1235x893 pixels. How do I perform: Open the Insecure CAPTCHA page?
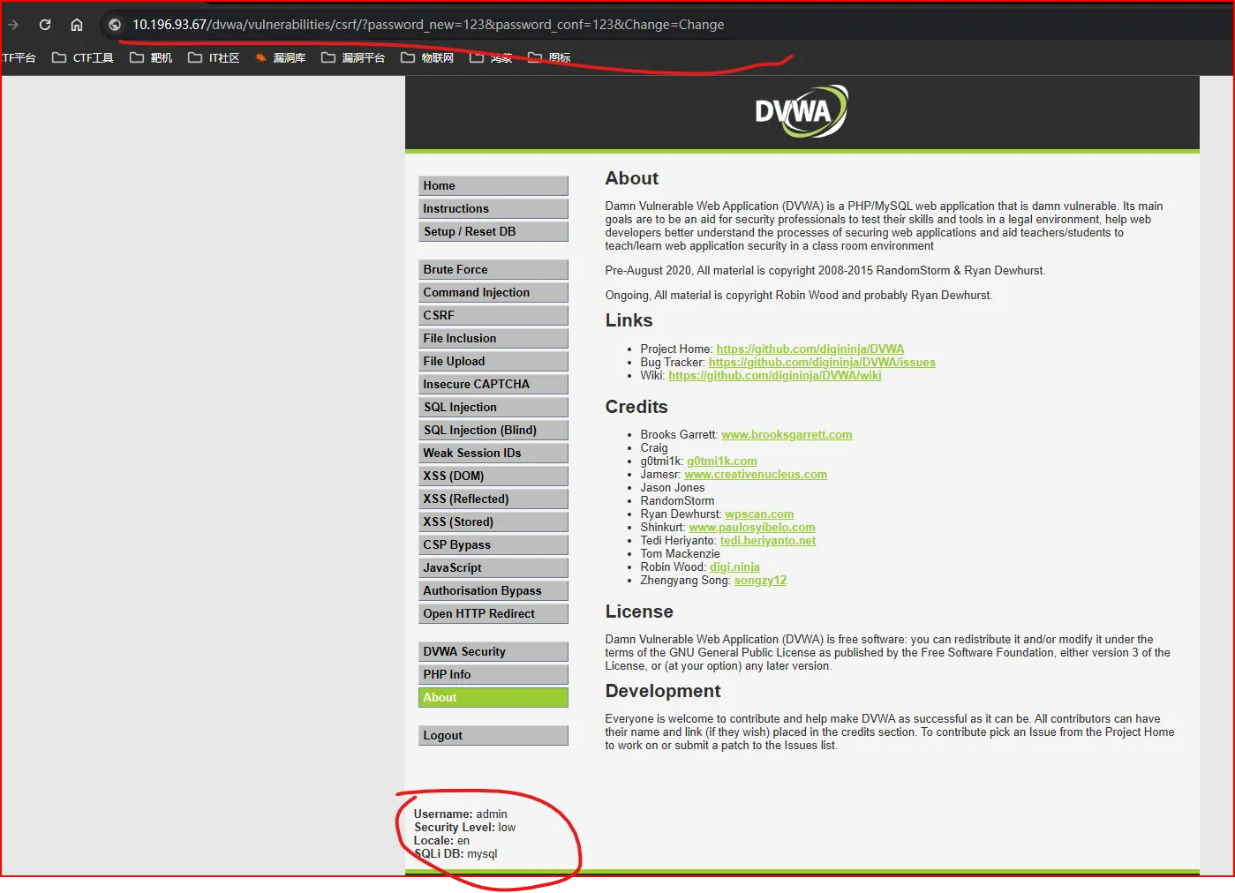493,384
